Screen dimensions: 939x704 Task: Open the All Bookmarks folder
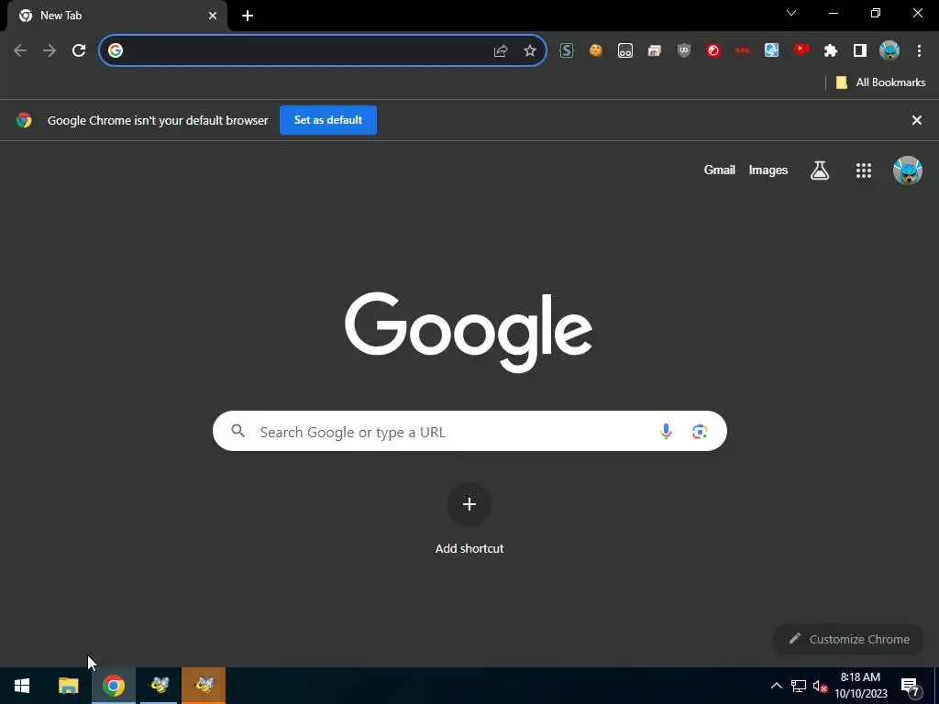tap(880, 82)
